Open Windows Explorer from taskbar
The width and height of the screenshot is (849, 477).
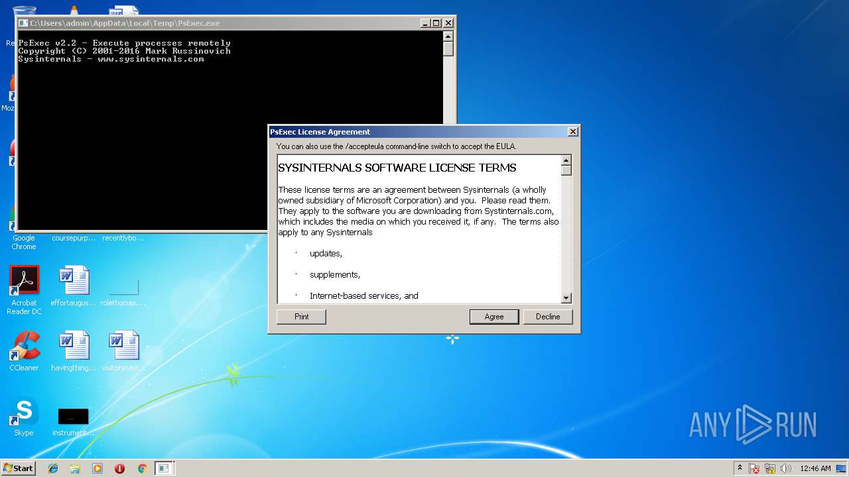[x=75, y=468]
